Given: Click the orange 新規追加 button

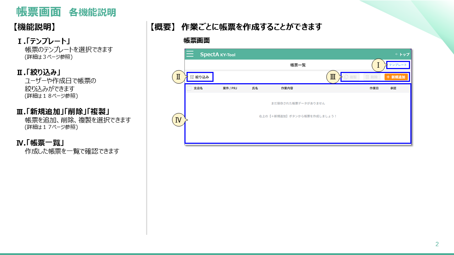Looking at the screenshot, I should coord(396,77).
